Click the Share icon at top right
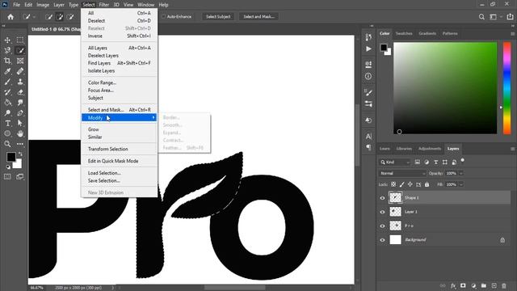517x291 pixels. [510, 16]
